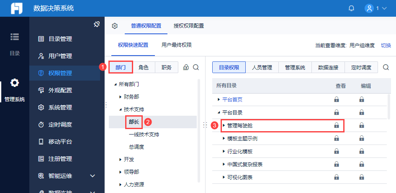396x193 pixels.
Task: Click the gear icon beside 普通权限配置
Action: pyautogui.click(x=115, y=26)
